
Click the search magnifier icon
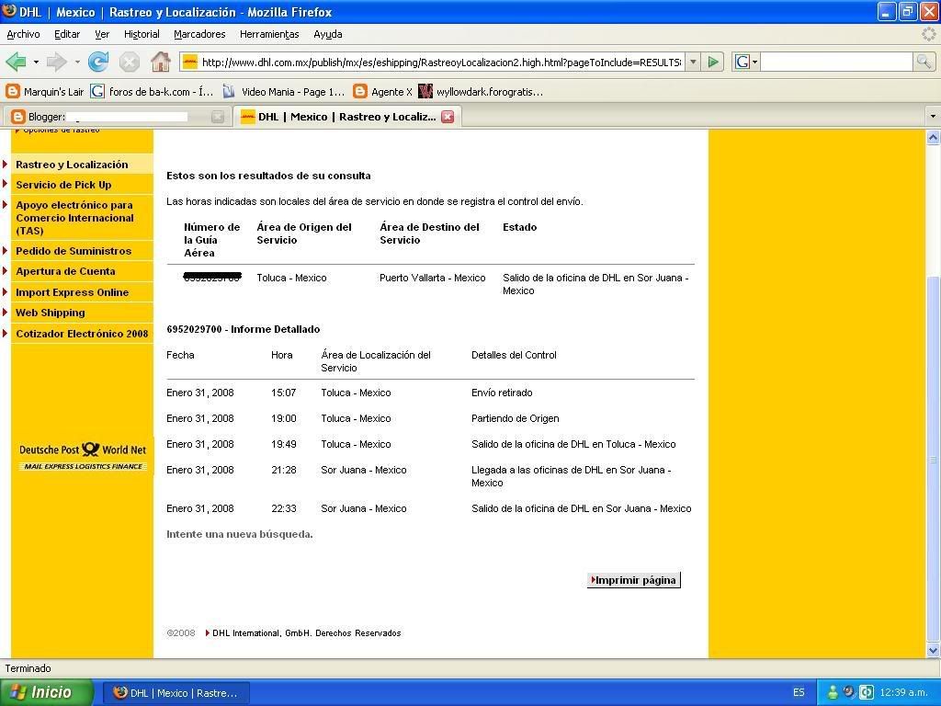tap(924, 62)
